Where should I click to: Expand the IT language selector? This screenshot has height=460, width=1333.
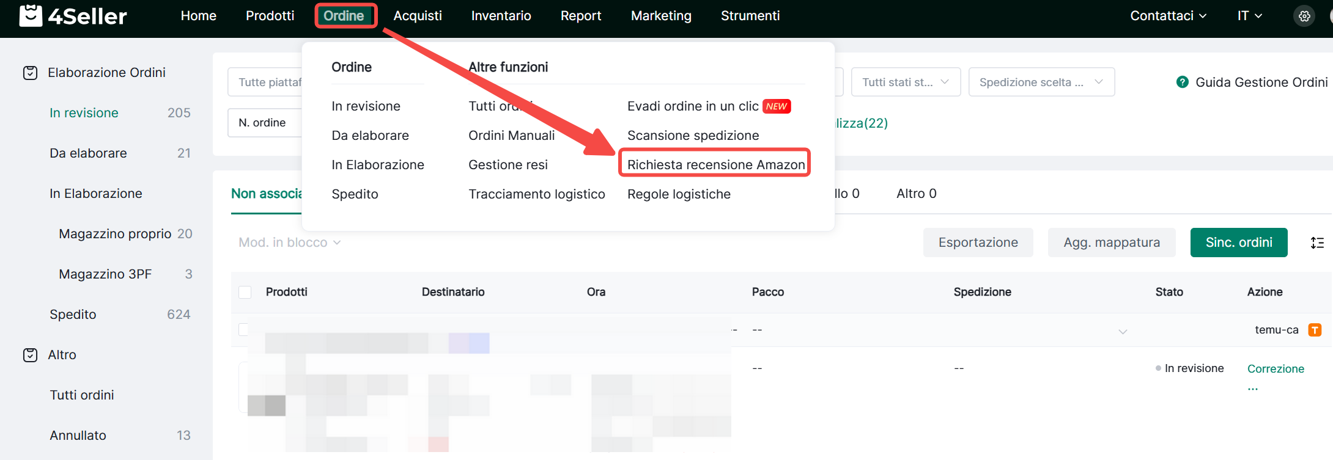point(1249,16)
